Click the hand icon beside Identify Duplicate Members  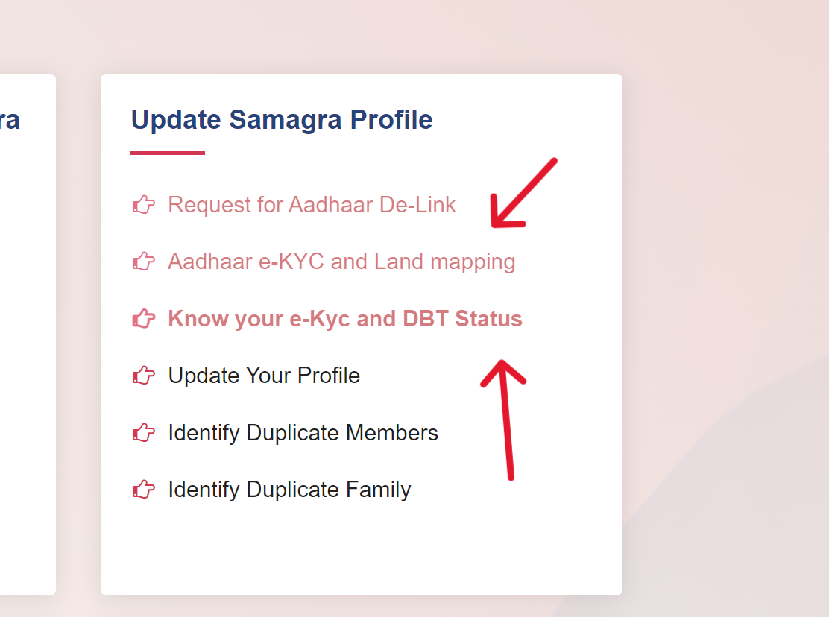coord(142,432)
